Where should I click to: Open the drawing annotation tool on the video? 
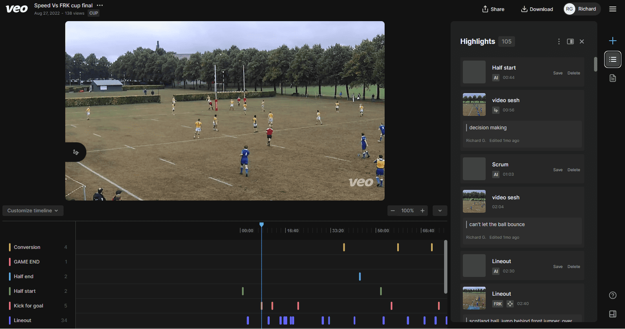(76, 152)
